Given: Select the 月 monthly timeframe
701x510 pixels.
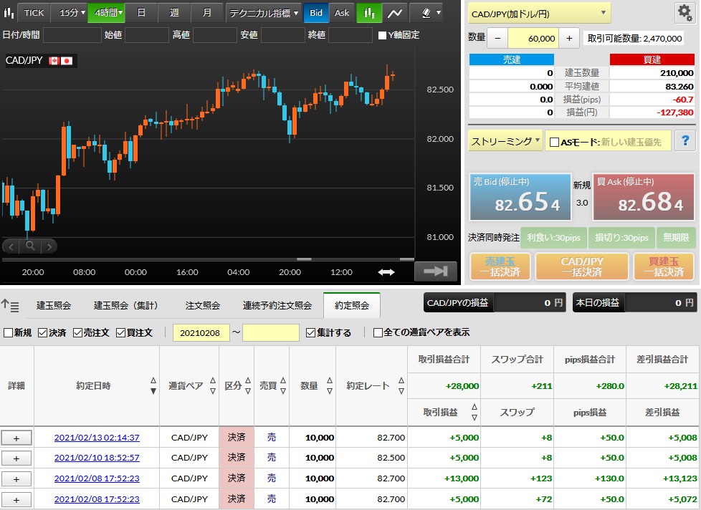Looking at the screenshot, I should (207, 13).
